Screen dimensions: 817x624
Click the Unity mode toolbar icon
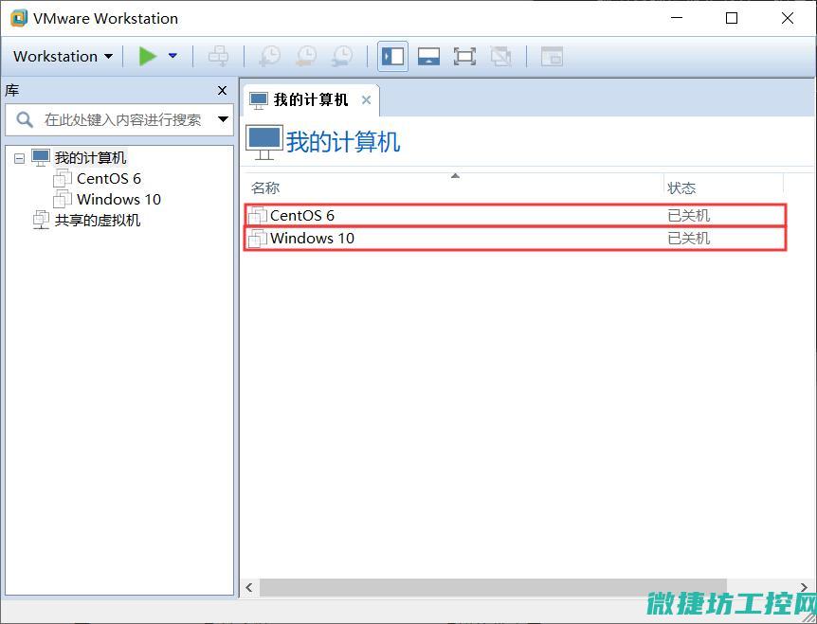[500, 56]
